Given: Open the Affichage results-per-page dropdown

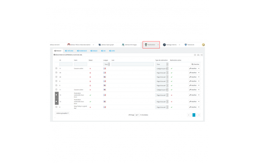Looking at the screenshot, I should (137, 115).
